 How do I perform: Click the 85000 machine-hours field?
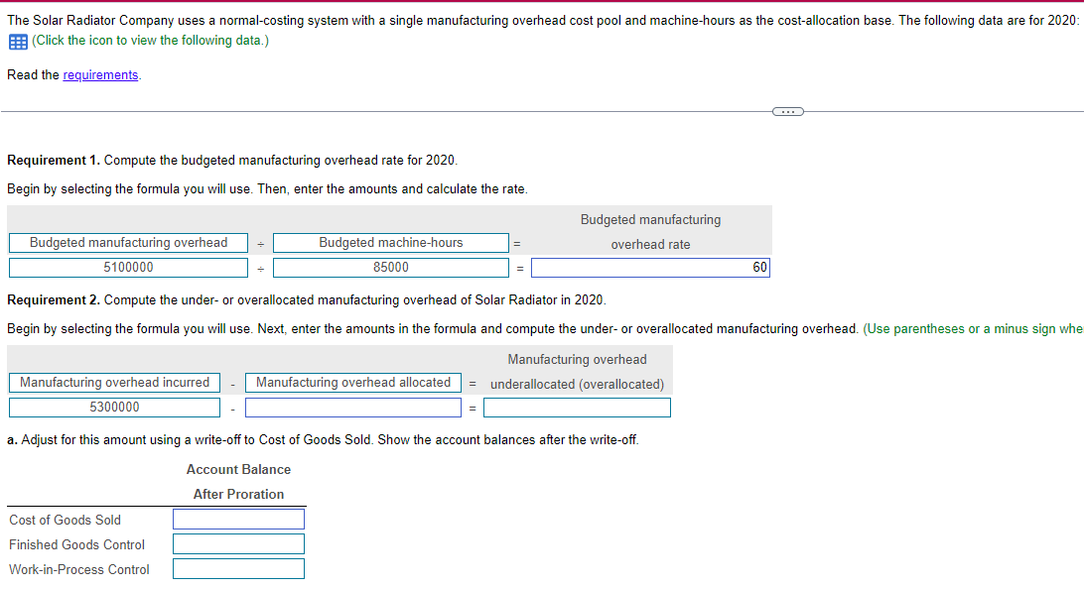tap(389, 267)
